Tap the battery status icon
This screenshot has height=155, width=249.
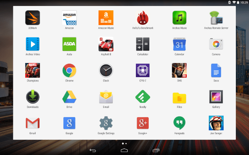pos(238,2)
